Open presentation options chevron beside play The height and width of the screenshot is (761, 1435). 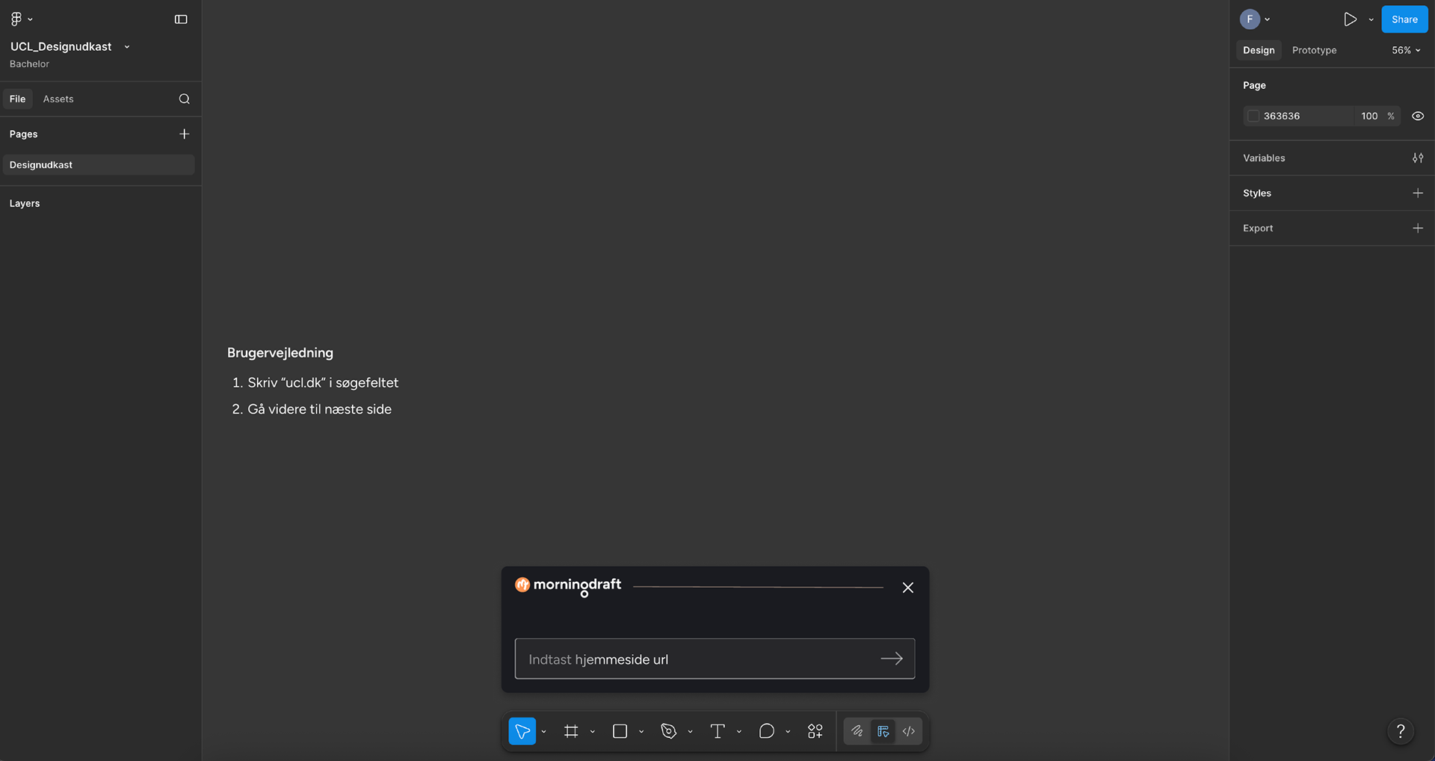pyautogui.click(x=1371, y=19)
